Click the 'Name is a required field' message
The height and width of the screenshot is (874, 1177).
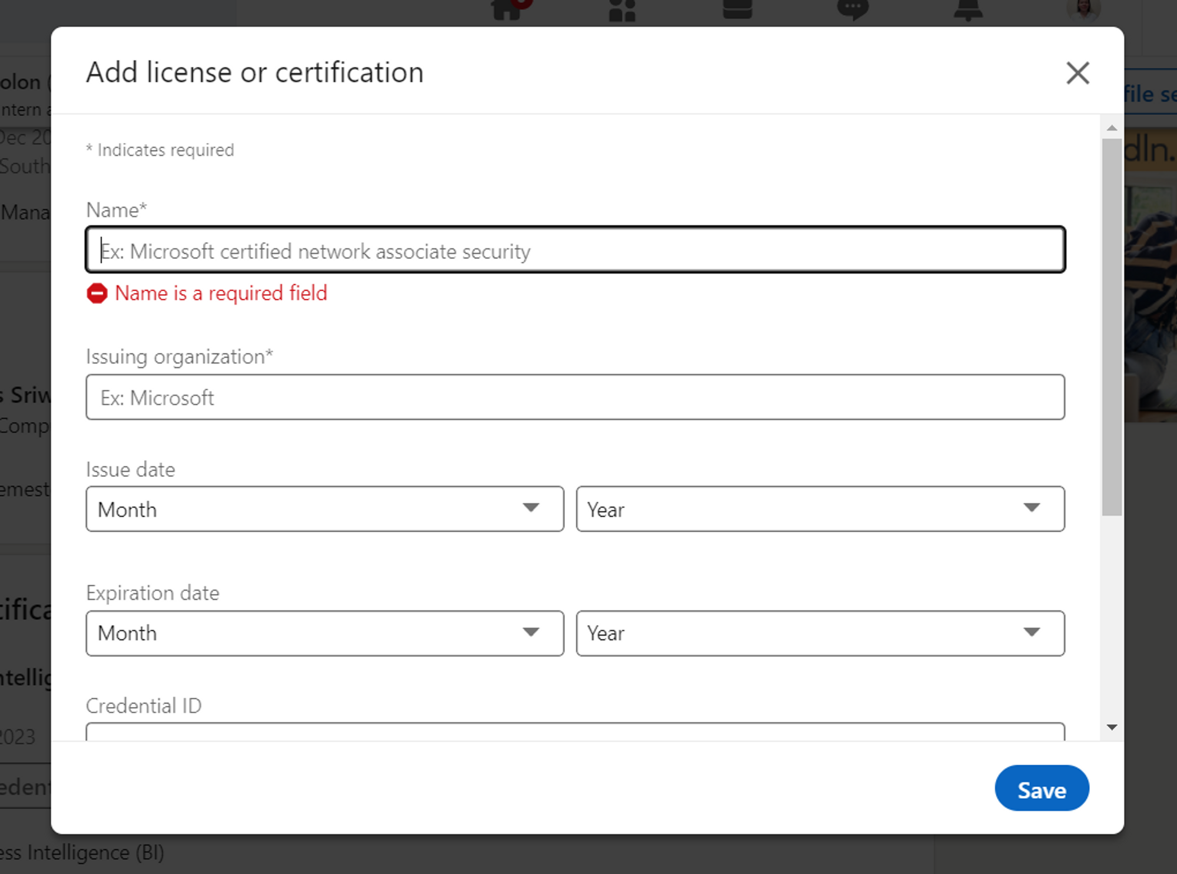[221, 293]
